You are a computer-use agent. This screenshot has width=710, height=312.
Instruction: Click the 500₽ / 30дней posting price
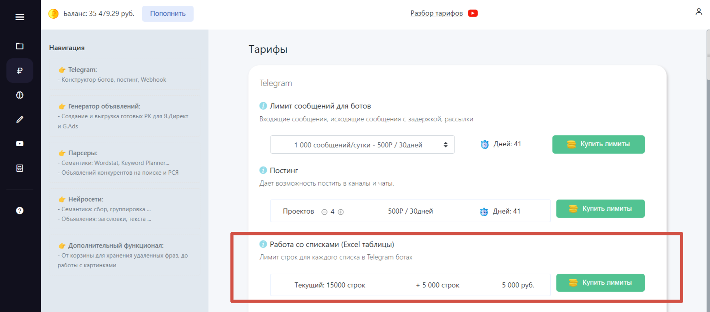point(410,211)
